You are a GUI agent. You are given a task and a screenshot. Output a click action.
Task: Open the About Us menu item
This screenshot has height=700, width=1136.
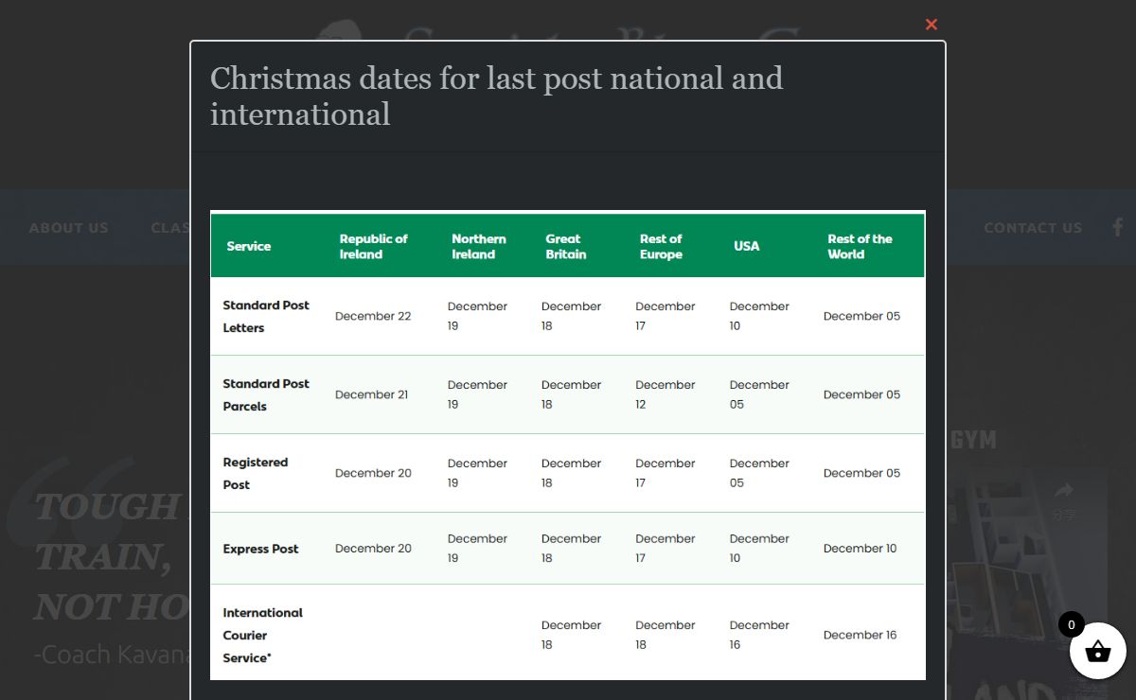(x=68, y=228)
